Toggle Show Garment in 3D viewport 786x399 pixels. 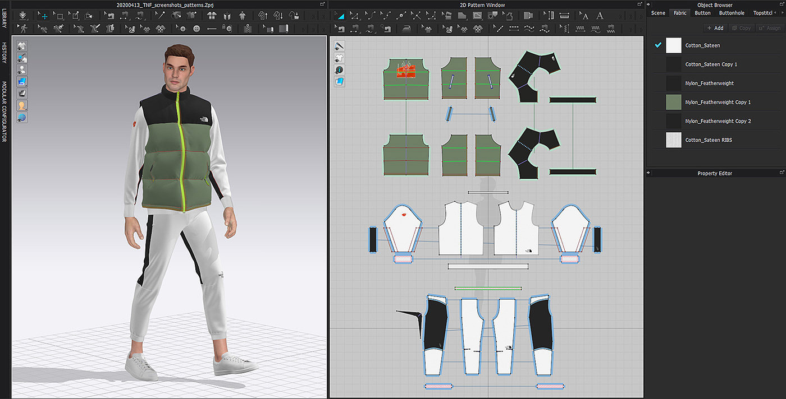22,45
